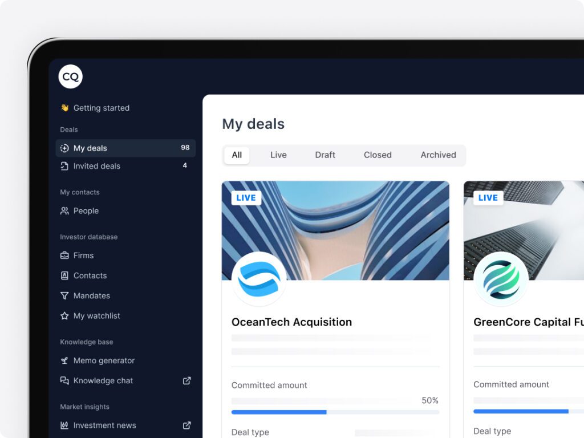Click the OceanTech Acquisition cover image
Viewport: 584px width, 438px height.
coord(335,230)
